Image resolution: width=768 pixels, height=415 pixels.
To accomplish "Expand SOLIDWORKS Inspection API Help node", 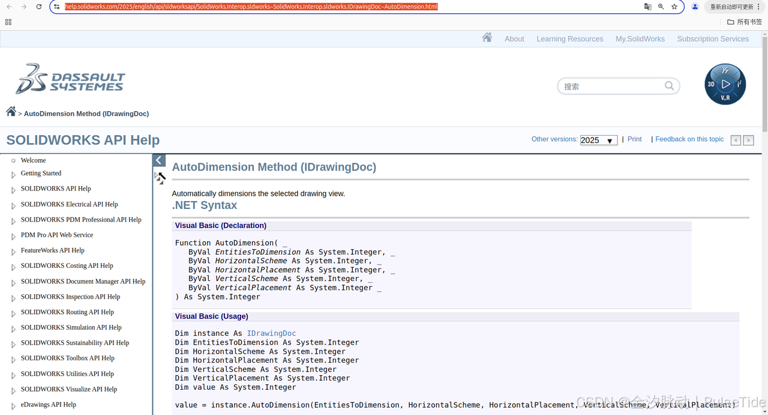I will coord(13,298).
